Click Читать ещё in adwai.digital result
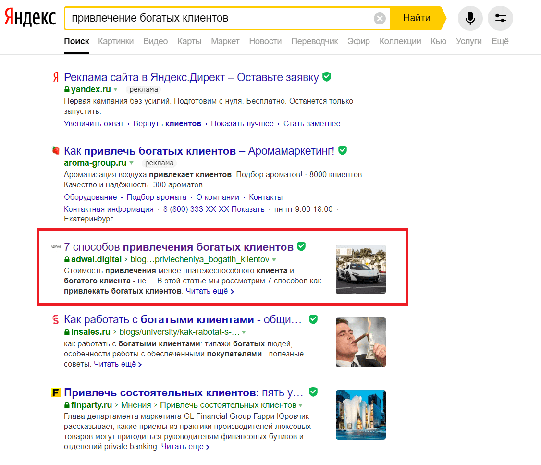The width and height of the screenshot is (541, 465). (210, 291)
